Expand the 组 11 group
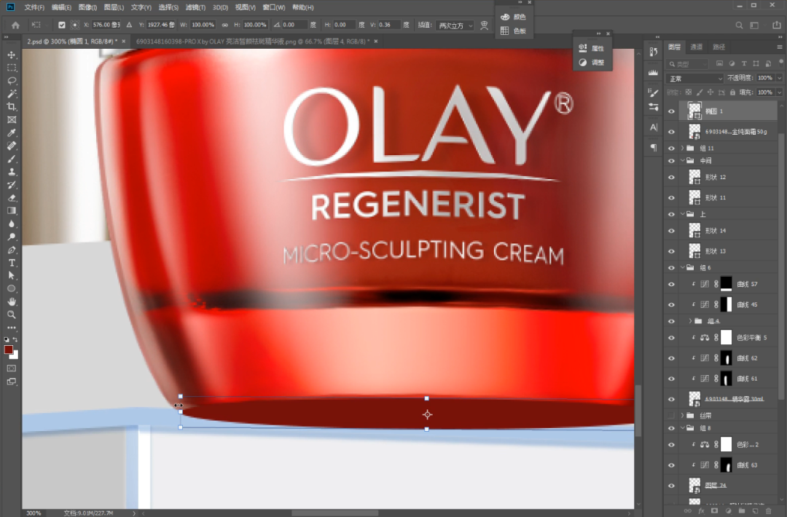The height and width of the screenshot is (517, 787). [x=683, y=149]
